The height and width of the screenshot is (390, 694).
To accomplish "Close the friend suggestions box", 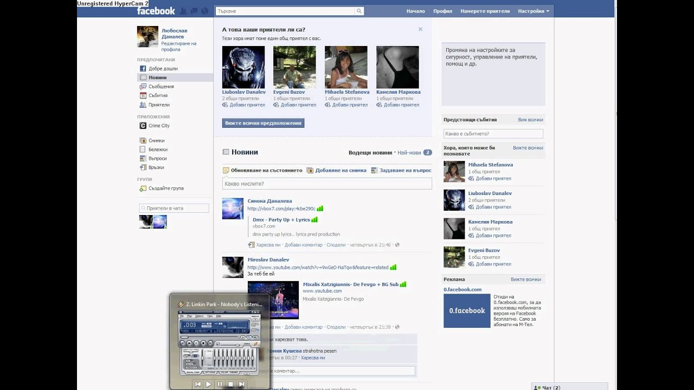I will [420, 29].
